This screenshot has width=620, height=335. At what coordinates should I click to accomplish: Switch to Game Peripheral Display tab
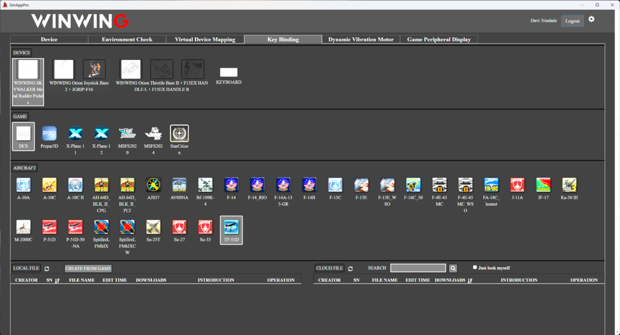[x=439, y=40]
